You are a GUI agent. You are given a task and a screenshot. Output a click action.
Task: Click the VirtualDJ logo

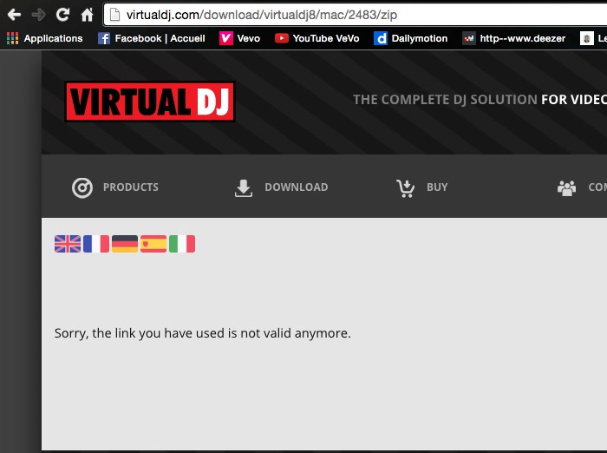[x=150, y=102]
